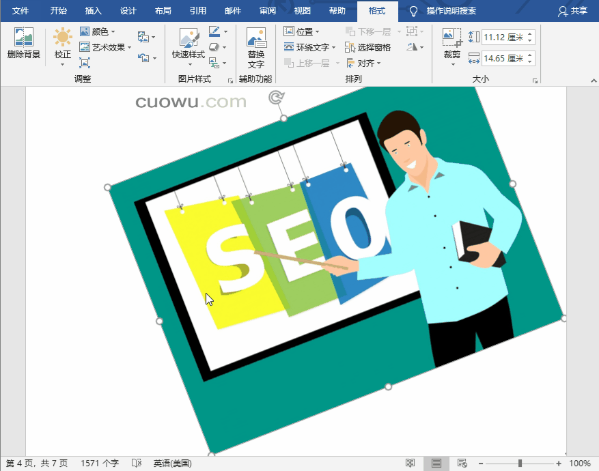Screen dimensions: 599x471
Task: Open the Quick Styles (快速样式) gallery
Action: (189, 47)
